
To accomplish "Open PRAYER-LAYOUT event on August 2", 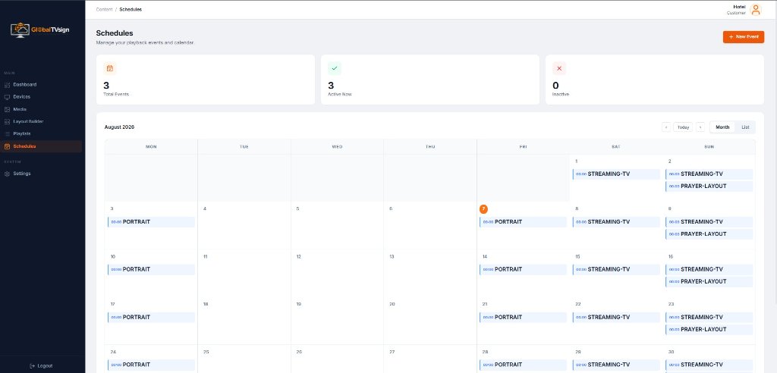I will (709, 186).
